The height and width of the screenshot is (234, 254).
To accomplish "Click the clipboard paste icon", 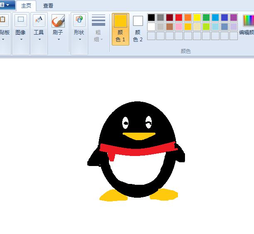I will [x=3, y=20].
